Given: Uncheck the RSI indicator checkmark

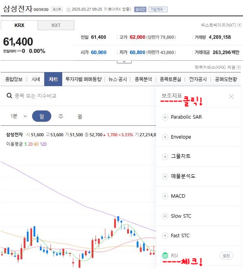Looking at the screenshot, I should pyautogui.click(x=165, y=256).
